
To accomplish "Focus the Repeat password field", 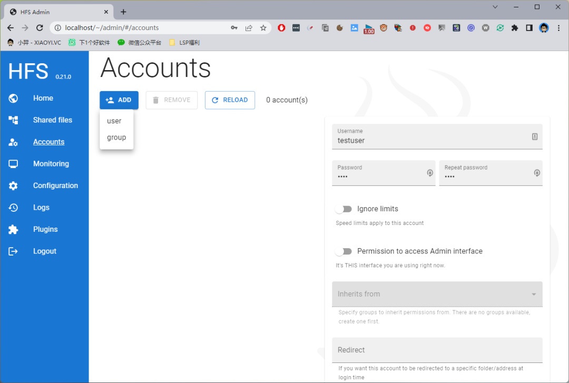I will 490,173.
